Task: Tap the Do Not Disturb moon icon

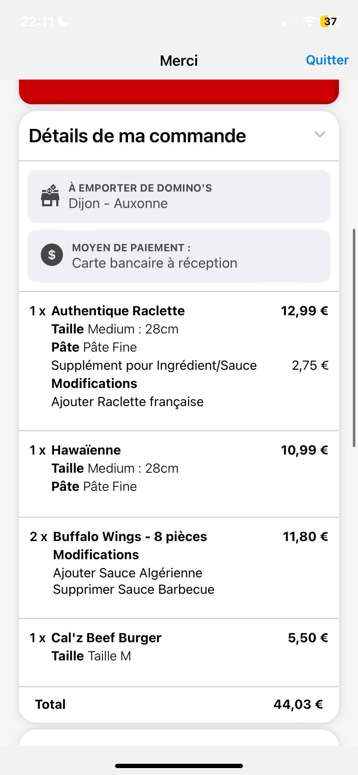Action: (x=64, y=21)
